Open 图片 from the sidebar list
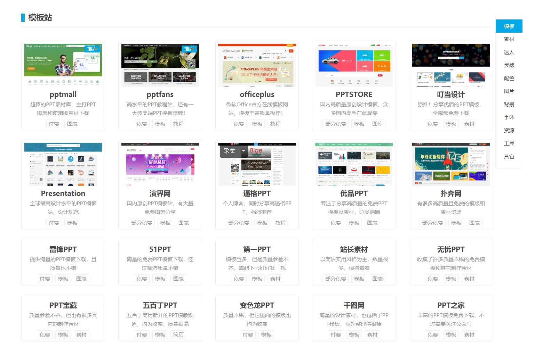 point(509,91)
